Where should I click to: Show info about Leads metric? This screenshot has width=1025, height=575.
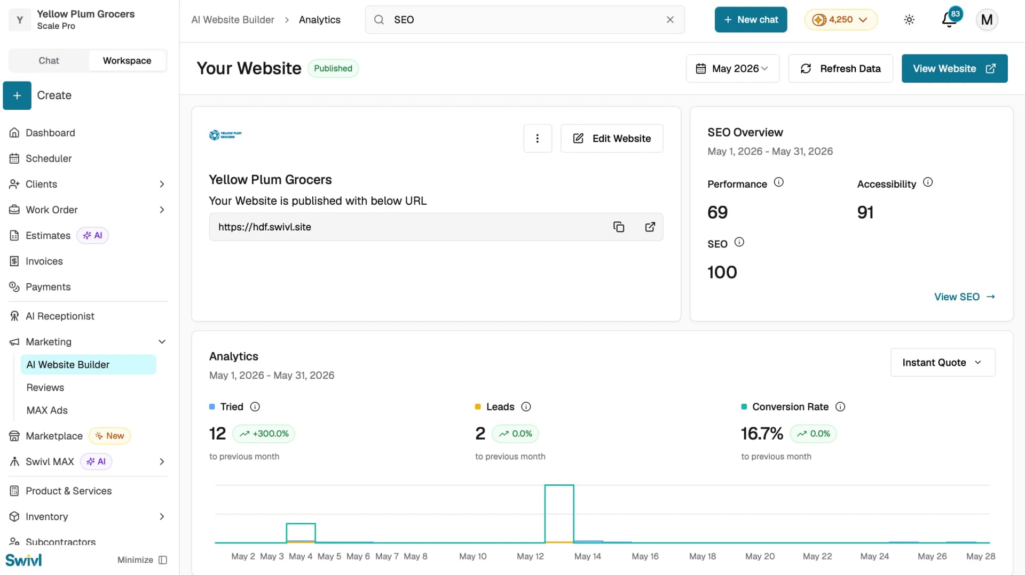point(526,406)
